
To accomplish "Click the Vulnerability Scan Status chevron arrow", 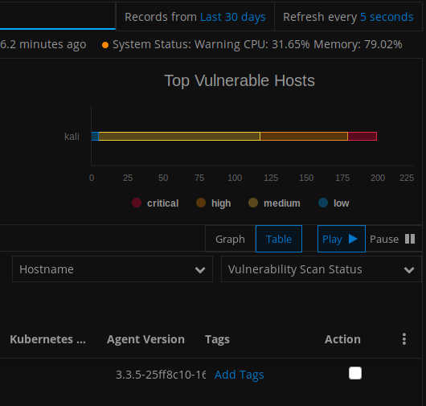I will point(409,270).
